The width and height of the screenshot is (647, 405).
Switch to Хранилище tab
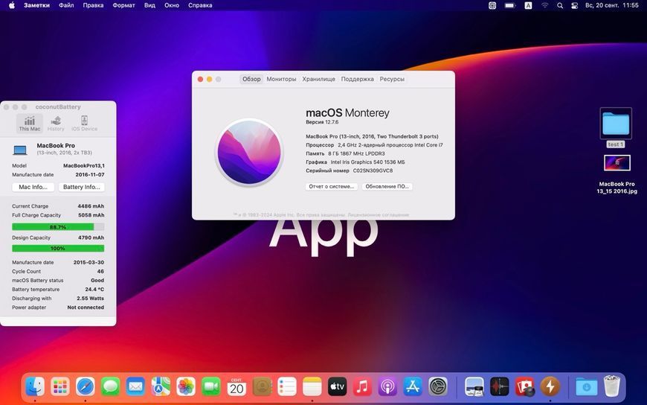[x=318, y=79]
